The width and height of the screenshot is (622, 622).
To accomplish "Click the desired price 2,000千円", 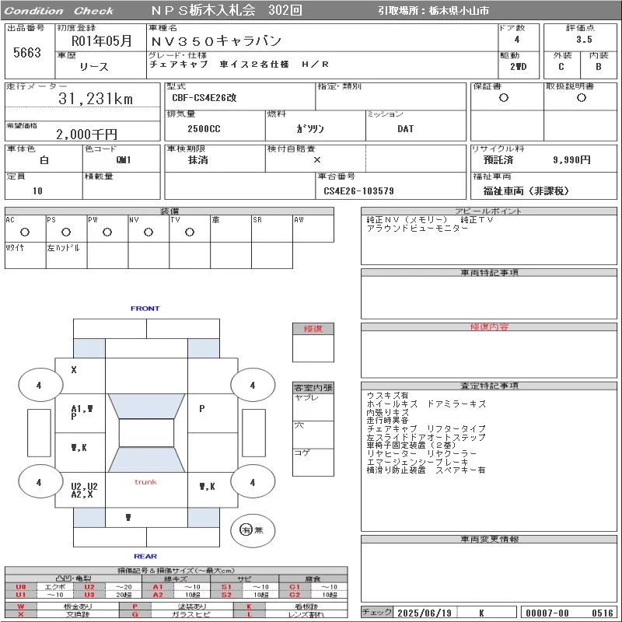I will [86, 134].
